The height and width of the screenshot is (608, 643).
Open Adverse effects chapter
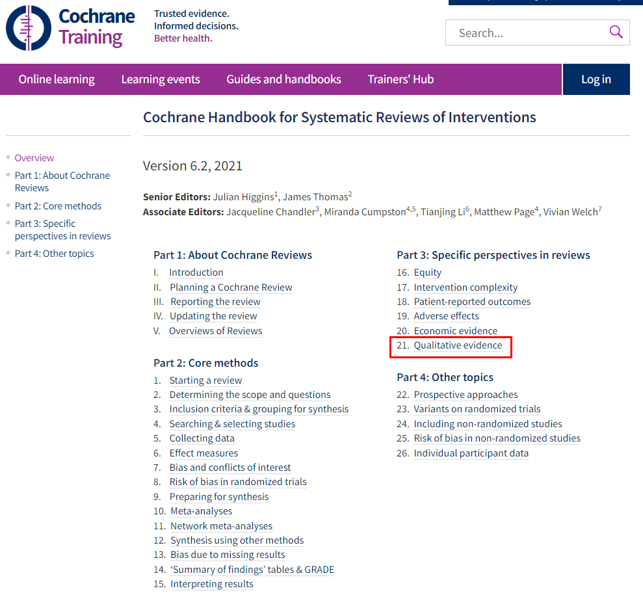pos(446,316)
